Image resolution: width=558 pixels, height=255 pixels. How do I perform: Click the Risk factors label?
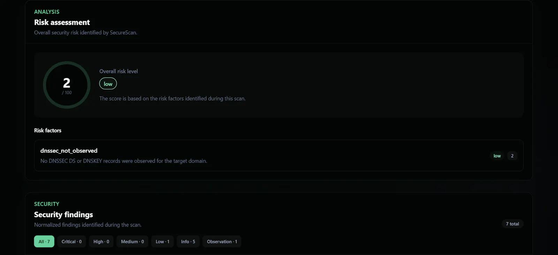point(48,130)
